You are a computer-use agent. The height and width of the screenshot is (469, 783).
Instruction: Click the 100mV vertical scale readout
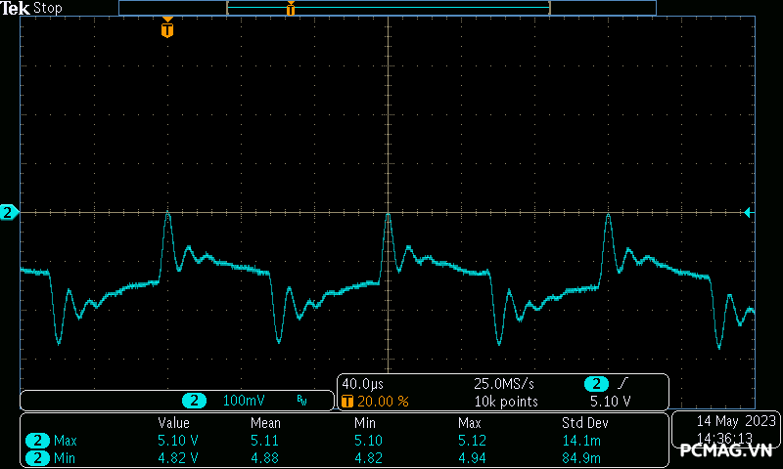pos(244,401)
